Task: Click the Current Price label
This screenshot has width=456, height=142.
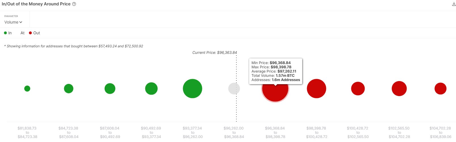Action: point(215,53)
